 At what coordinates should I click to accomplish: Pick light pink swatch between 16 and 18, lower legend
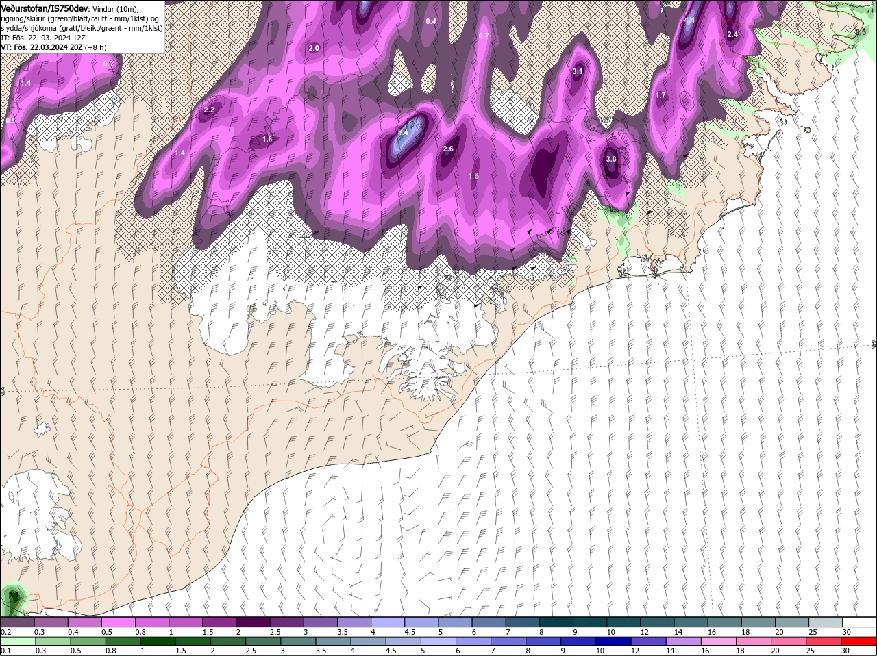pyautogui.click(x=719, y=641)
